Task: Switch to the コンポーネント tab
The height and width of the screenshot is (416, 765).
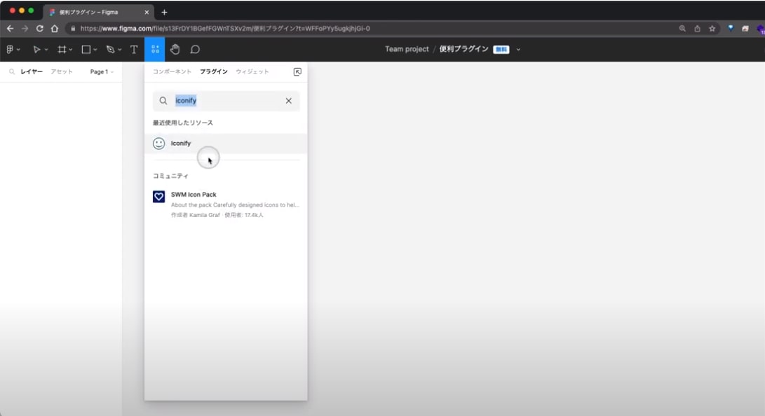Action: point(172,71)
